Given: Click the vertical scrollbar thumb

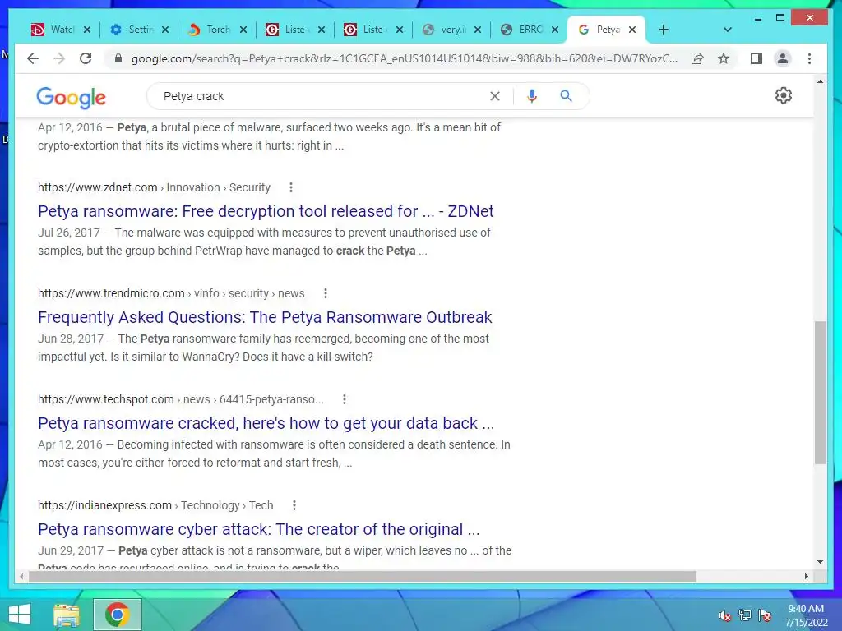Looking at the screenshot, I should tap(820, 392).
